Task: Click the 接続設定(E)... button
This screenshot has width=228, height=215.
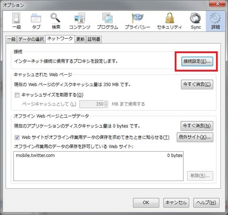Action: tap(197, 61)
